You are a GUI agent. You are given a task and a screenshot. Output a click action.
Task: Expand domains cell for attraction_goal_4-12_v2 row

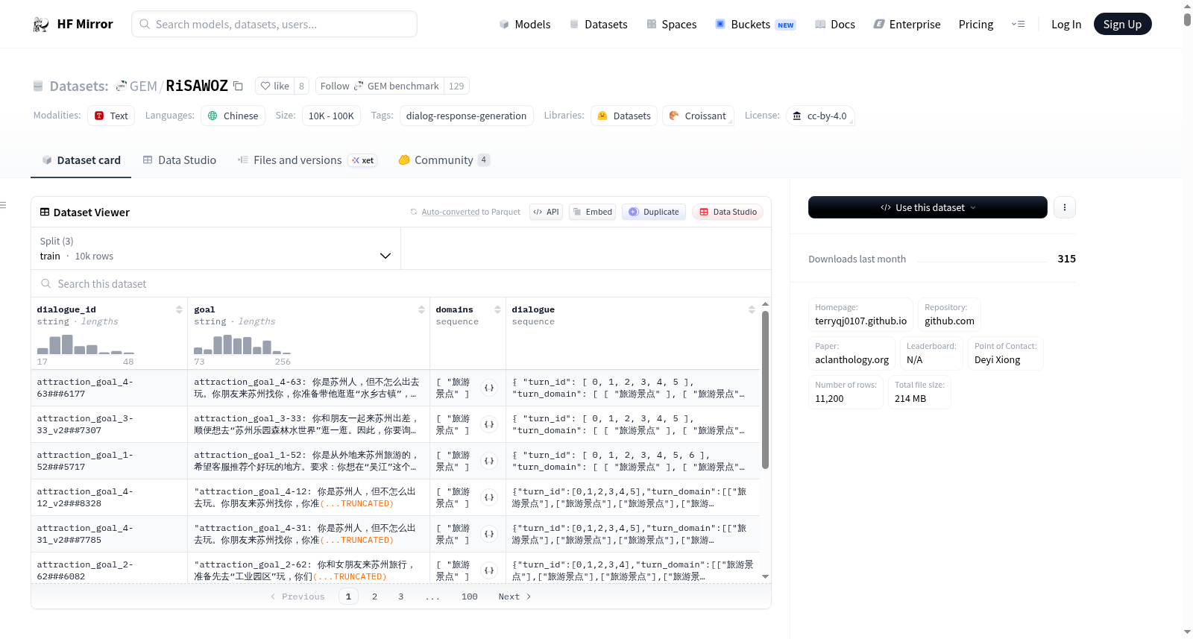(489, 497)
